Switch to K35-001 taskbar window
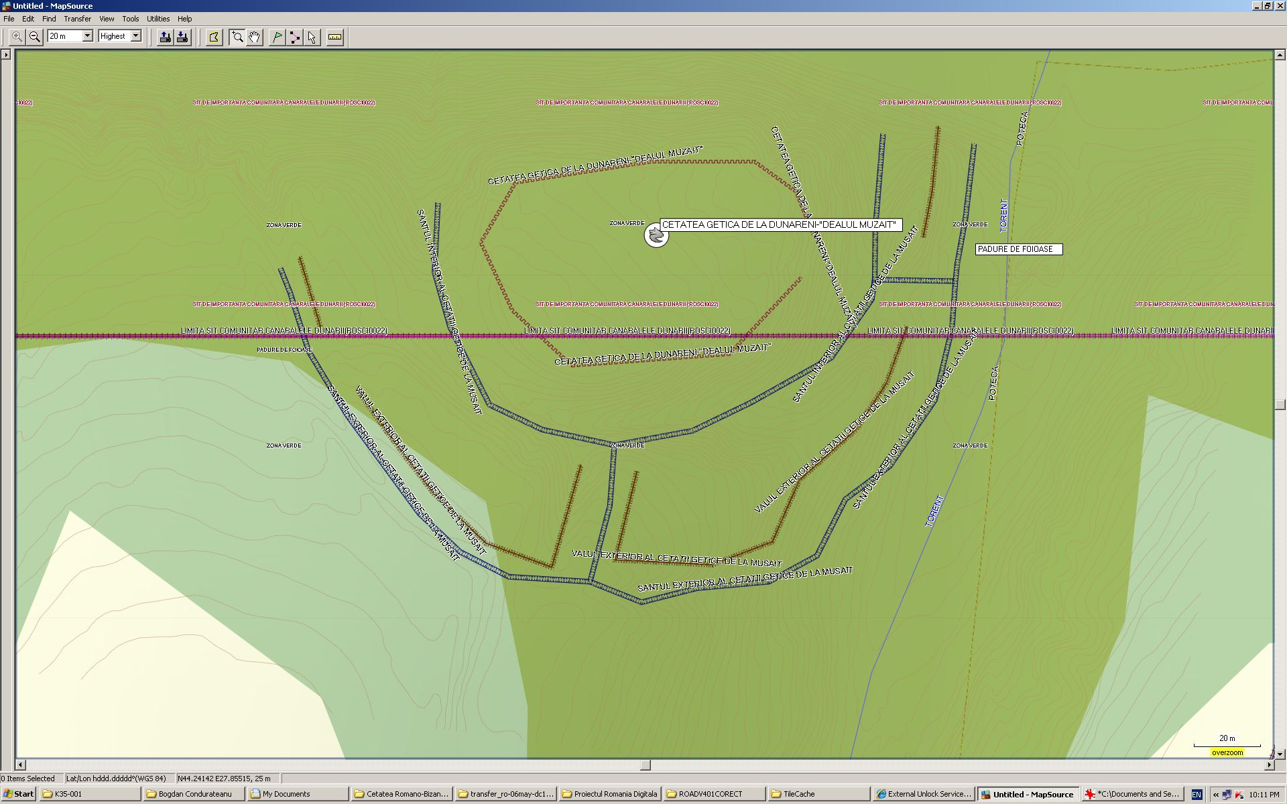Viewport: 1287px width, 804px height. [90, 794]
